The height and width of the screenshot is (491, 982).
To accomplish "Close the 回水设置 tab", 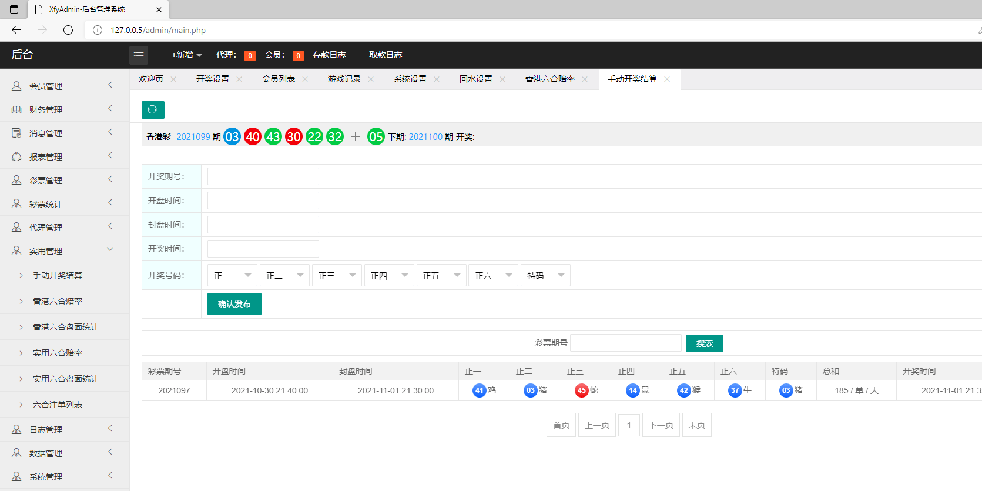I will click(x=502, y=79).
